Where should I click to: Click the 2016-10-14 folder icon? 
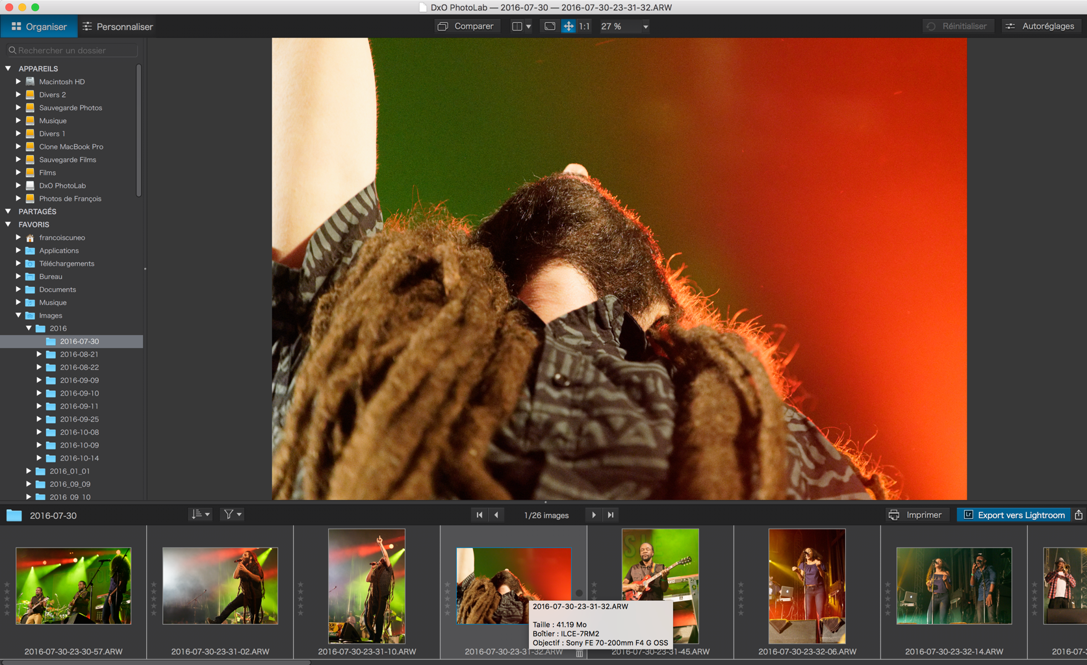[51, 458]
